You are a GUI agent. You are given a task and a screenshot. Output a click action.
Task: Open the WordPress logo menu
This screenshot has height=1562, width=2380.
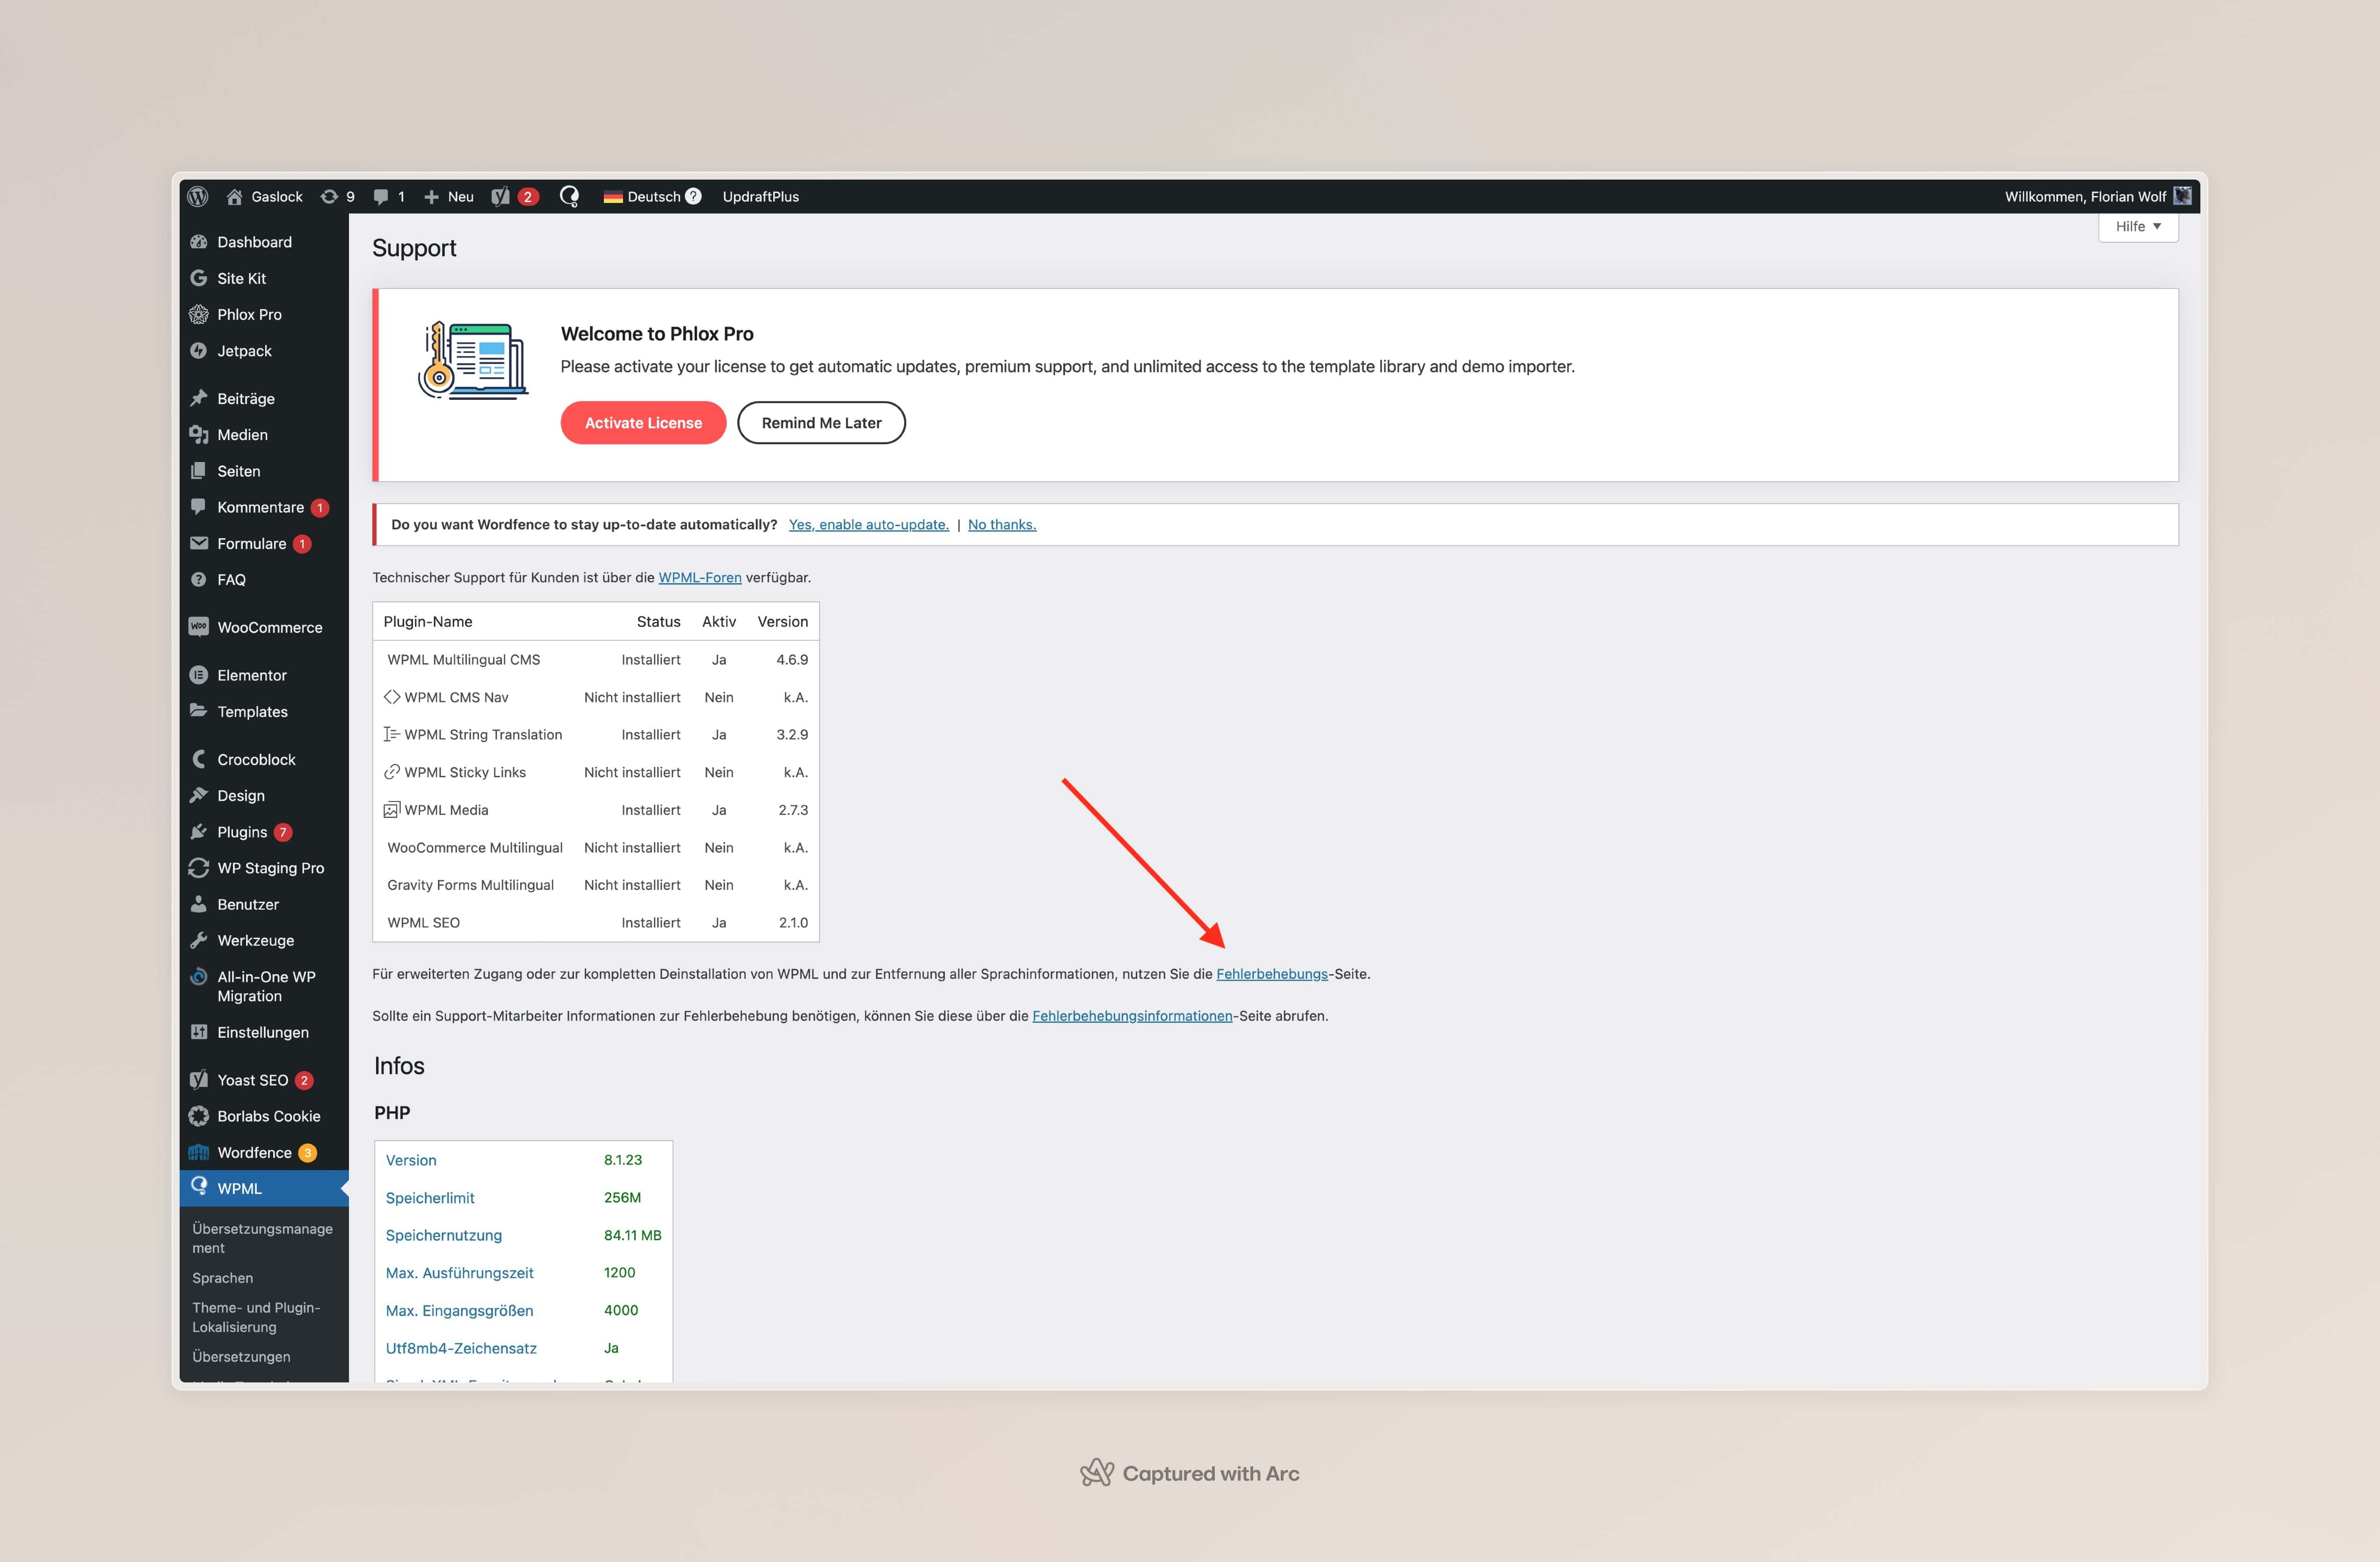(198, 196)
